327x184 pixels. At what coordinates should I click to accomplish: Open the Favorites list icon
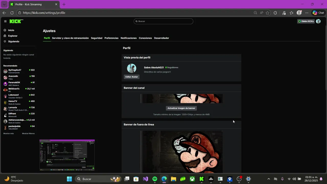[x=291, y=13]
